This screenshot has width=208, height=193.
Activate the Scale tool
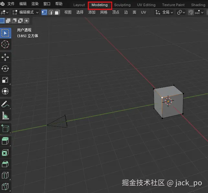[5, 80]
